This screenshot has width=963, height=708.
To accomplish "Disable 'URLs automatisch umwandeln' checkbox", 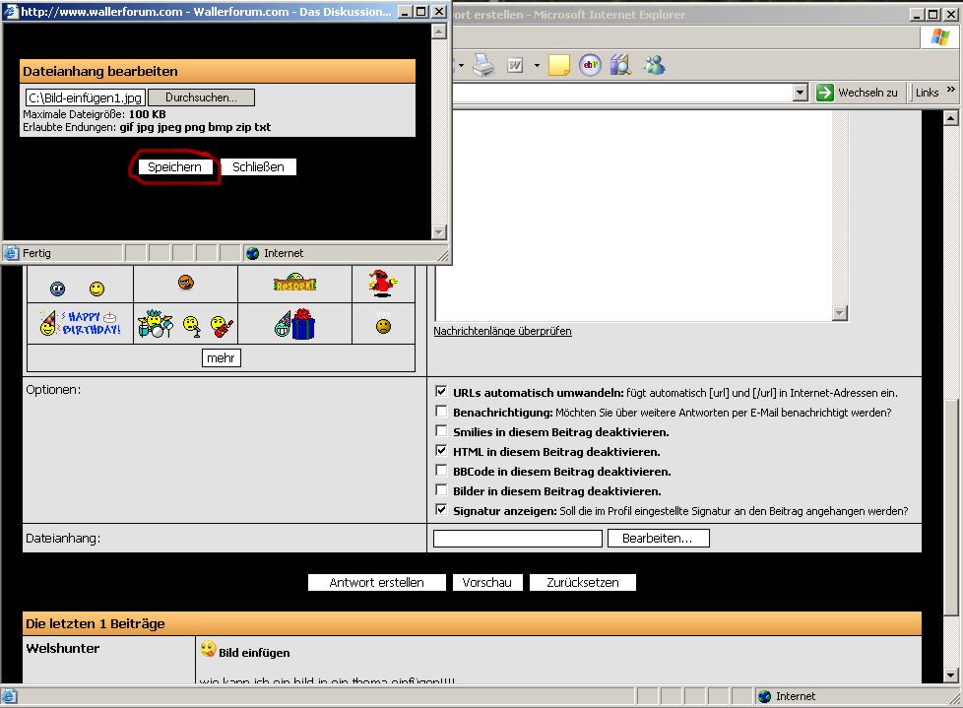I will (x=441, y=392).
